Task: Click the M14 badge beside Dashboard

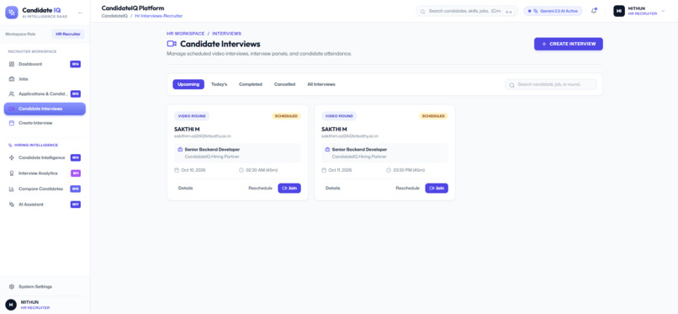Action: click(x=75, y=64)
